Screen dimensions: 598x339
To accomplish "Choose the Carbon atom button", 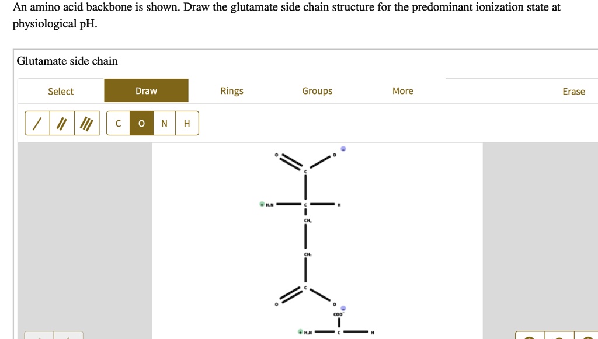I will (118, 123).
